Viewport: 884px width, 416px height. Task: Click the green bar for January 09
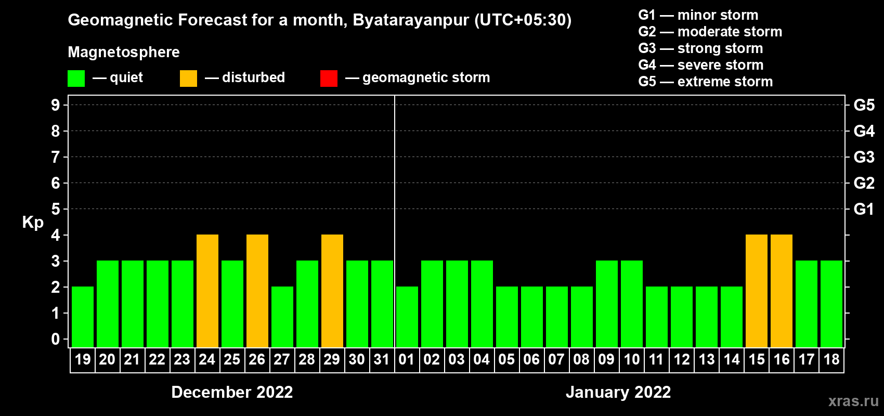click(607, 304)
